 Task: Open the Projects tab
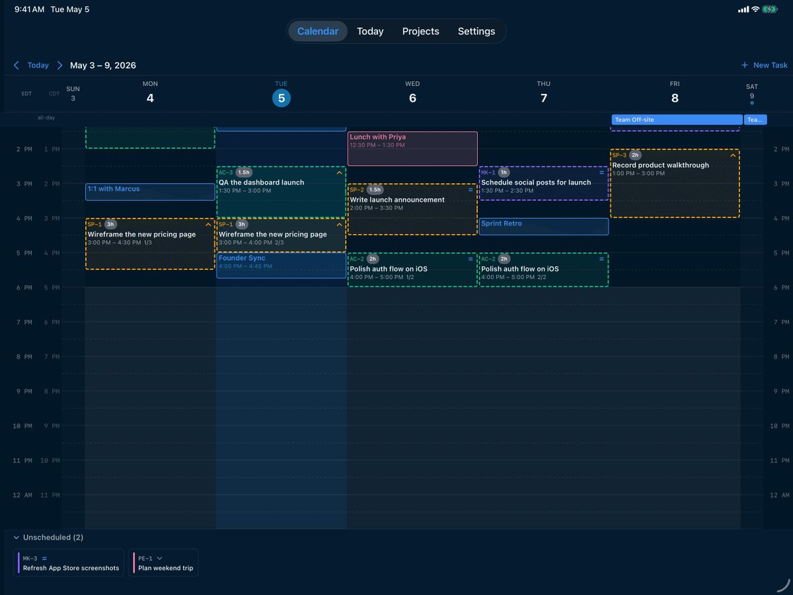click(421, 31)
